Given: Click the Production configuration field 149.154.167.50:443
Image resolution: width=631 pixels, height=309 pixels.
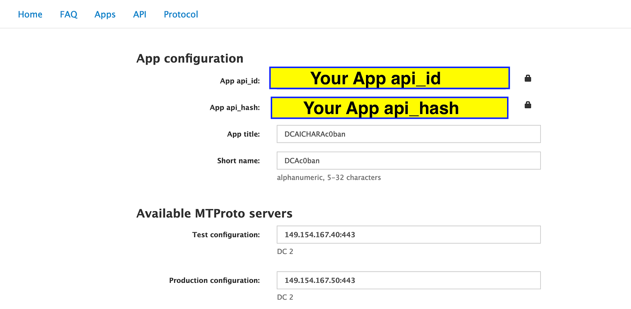Looking at the screenshot, I should tap(409, 280).
